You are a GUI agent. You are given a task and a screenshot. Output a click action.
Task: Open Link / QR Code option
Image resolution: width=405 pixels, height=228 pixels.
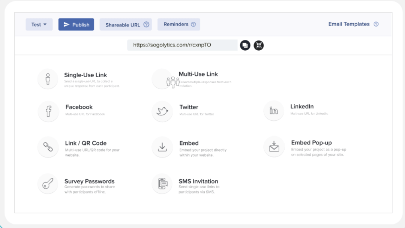coord(86,143)
